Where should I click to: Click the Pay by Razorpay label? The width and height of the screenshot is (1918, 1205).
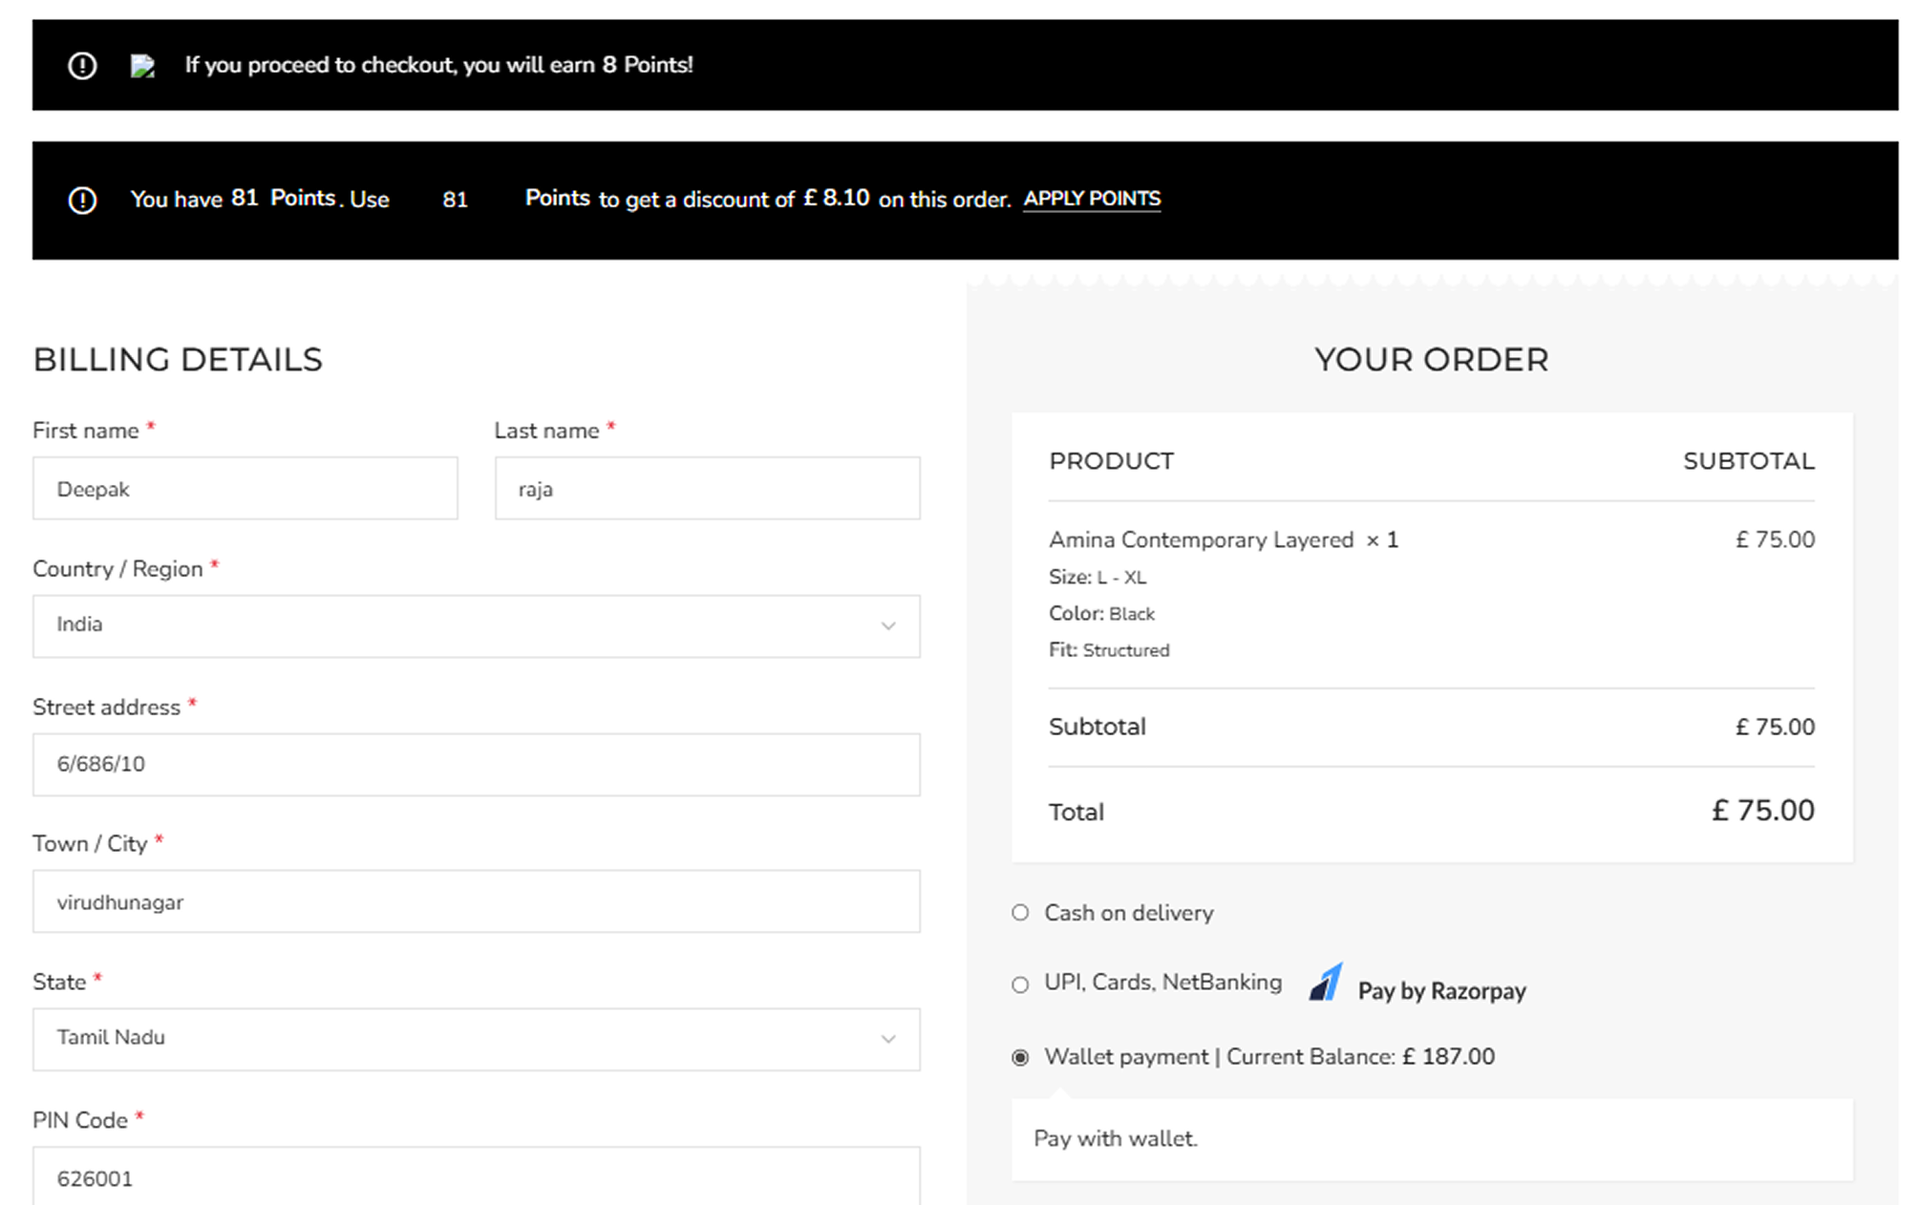point(1441,991)
